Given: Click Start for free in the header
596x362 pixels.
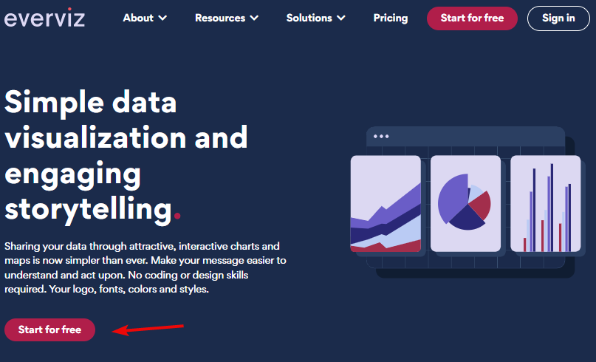Looking at the screenshot, I should (472, 18).
